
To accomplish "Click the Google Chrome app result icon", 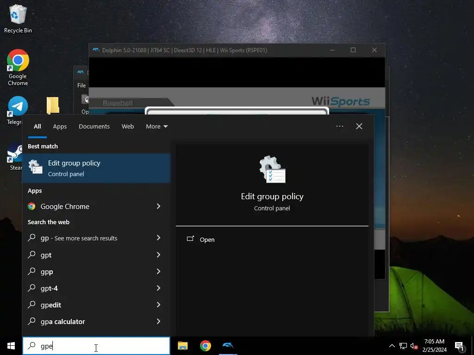I will [x=32, y=206].
